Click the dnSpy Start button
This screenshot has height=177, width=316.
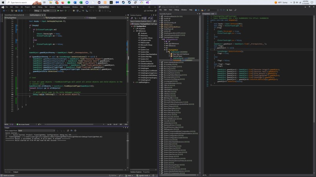230,10
